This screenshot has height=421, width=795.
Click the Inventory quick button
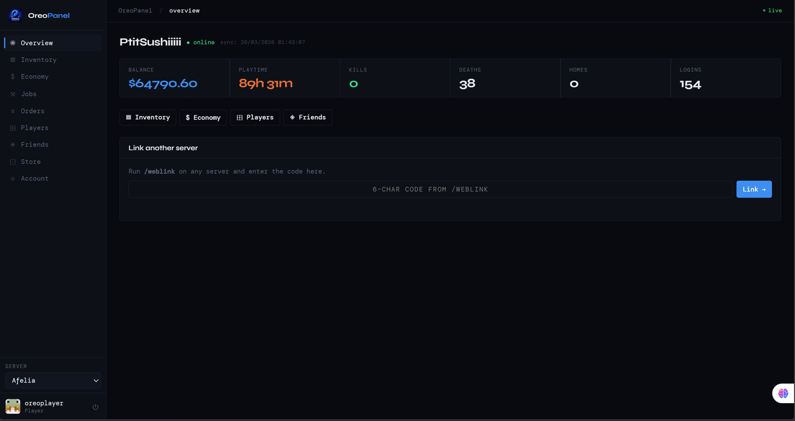pos(148,117)
